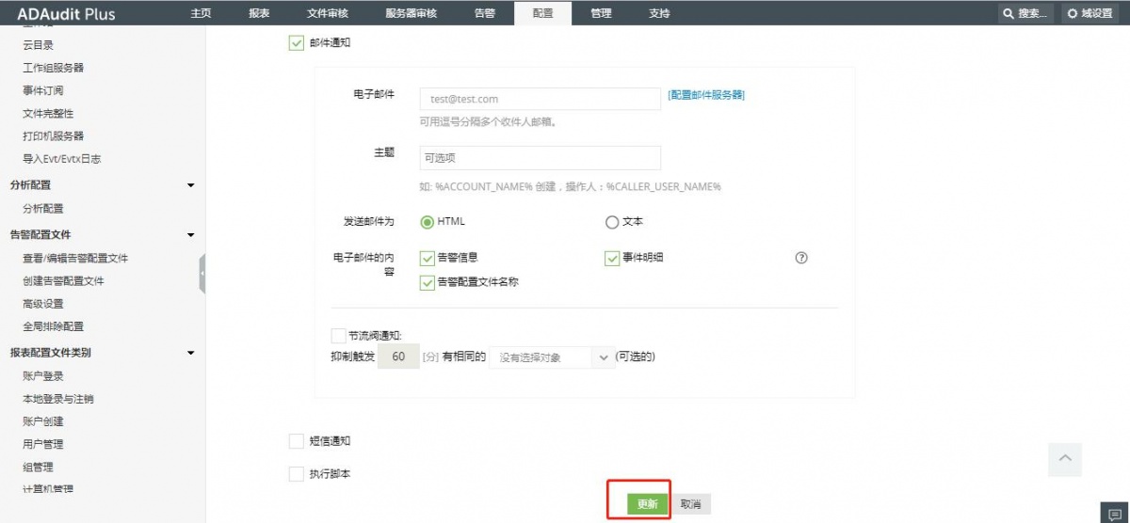Collapse sidebar using the panel handle
Image resolution: width=1130 pixels, height=523 pixels.
click(202, 273)
